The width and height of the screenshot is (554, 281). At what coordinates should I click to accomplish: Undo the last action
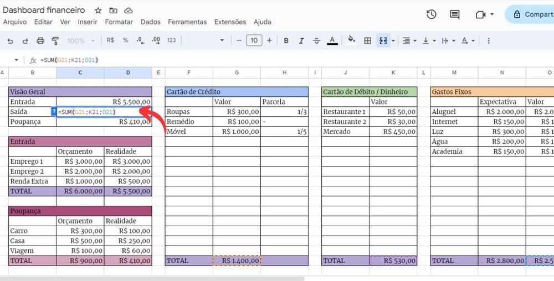tap(10, 41)
